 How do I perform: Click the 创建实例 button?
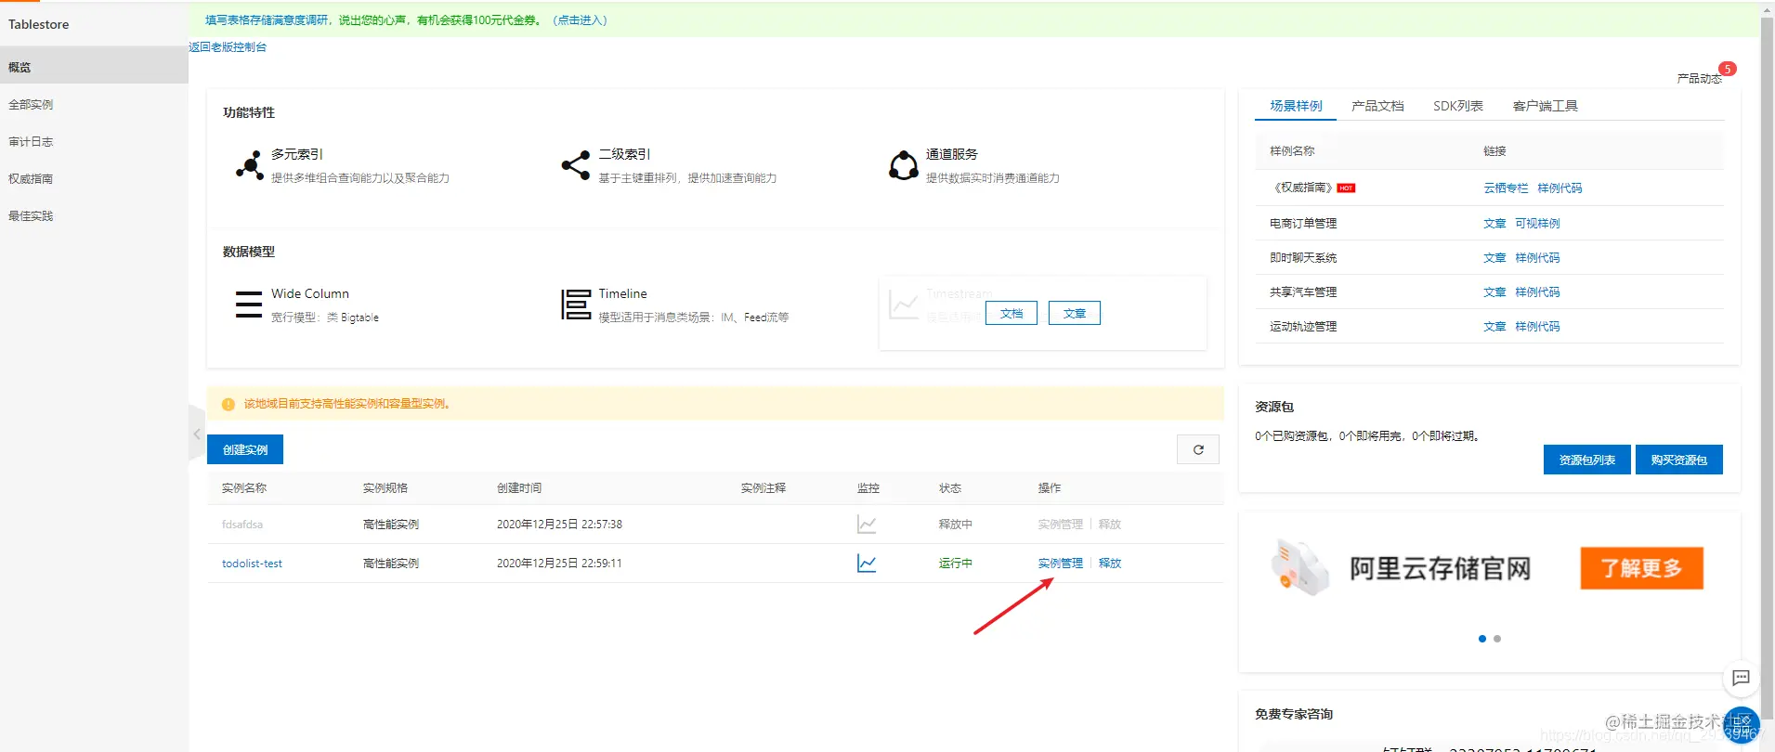(x=245, y=449)
